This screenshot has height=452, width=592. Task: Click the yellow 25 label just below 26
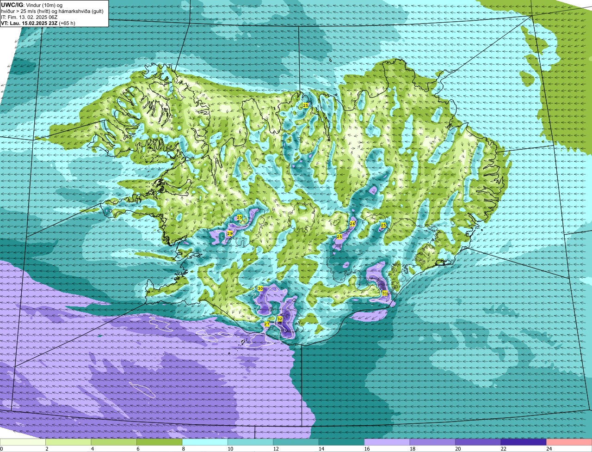pos(339,237)
